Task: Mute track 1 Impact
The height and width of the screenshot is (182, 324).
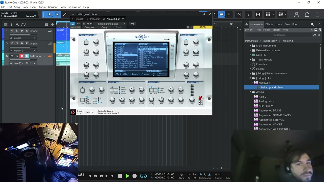Action: [x=12, y=31]
